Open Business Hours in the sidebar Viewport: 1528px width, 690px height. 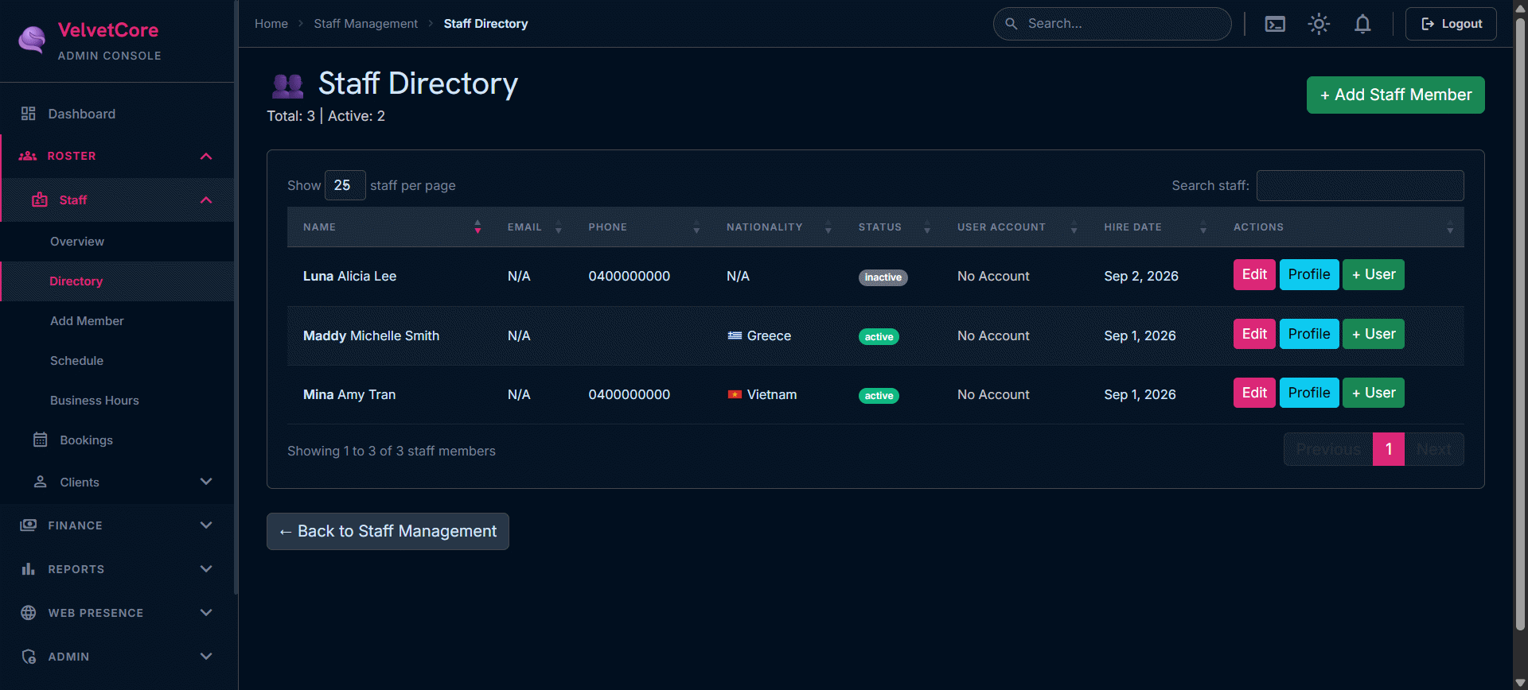[x=94, y=401]
